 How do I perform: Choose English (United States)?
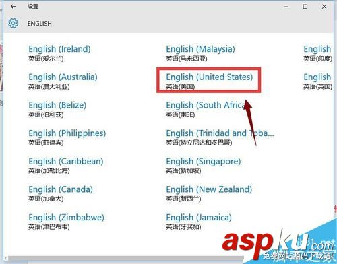coord(210,81)
